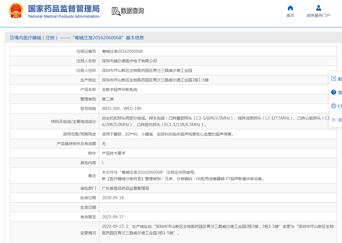Click the printer icon in side panel

334,106
